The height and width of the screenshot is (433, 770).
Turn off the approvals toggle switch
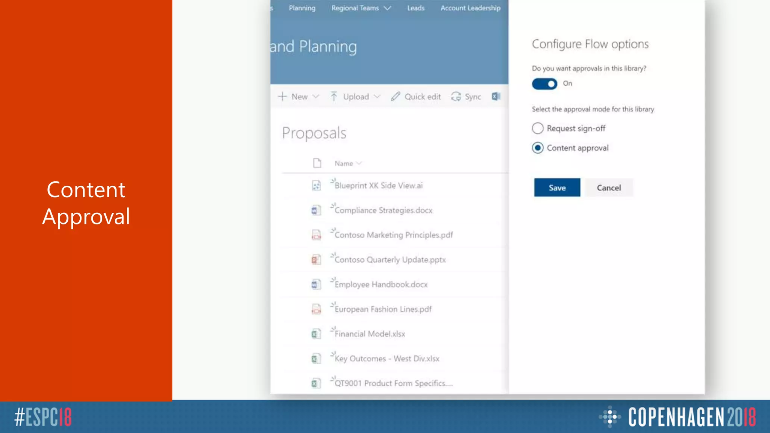click(544, 84)
